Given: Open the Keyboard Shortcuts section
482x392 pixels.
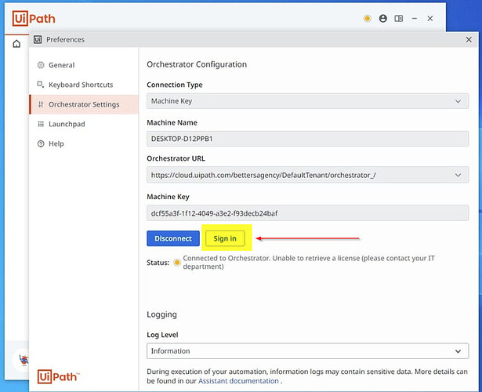Looking at the screenshot, I should (x=84, y=85).
